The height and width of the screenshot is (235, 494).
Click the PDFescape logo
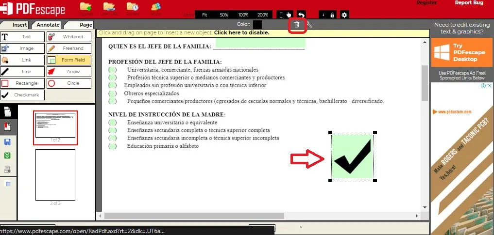coord(33,9)
